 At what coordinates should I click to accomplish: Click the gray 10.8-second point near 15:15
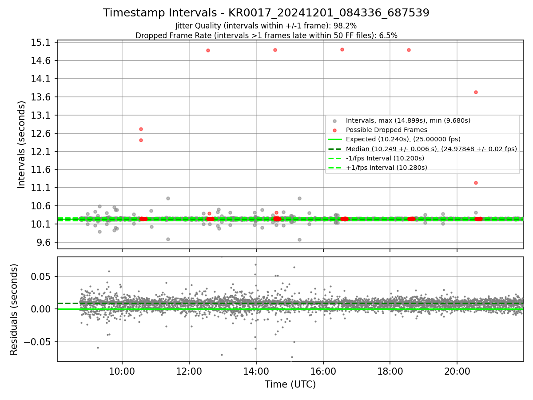[299, 198]
